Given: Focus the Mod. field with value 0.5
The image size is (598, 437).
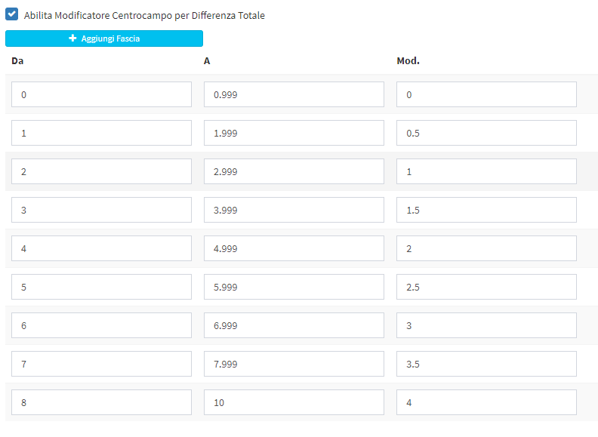Looking at the screenshot, I should pyautogui.click(x=486, y=133).
